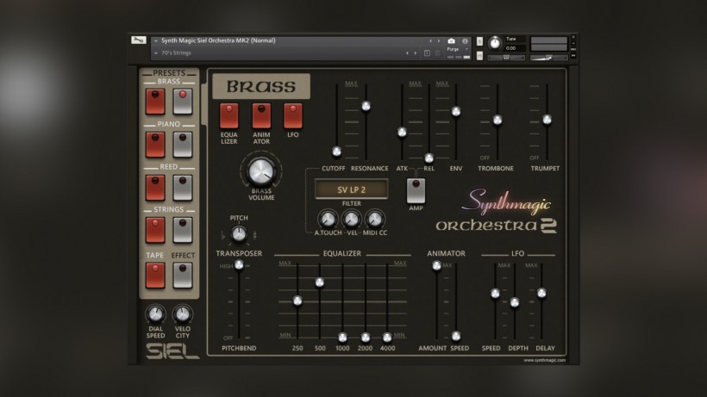
Task: Click the Cutoff slider handle
Action: pos(337,152)
